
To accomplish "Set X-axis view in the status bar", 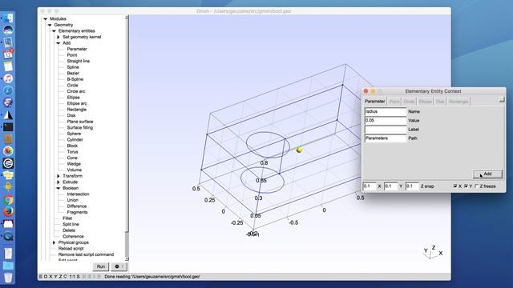I will click(50, 277).
